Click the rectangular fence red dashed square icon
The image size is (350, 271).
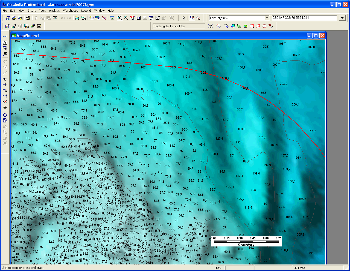[x=252, y=26]
